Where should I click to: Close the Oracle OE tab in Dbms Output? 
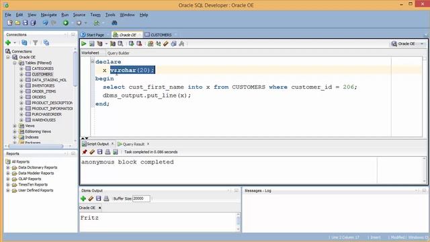coord(100,208)
